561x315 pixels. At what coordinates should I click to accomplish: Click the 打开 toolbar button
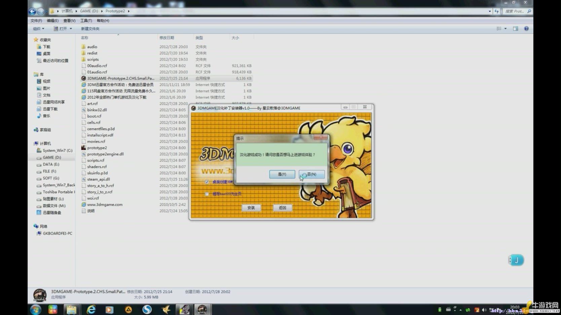coord(61,29)
